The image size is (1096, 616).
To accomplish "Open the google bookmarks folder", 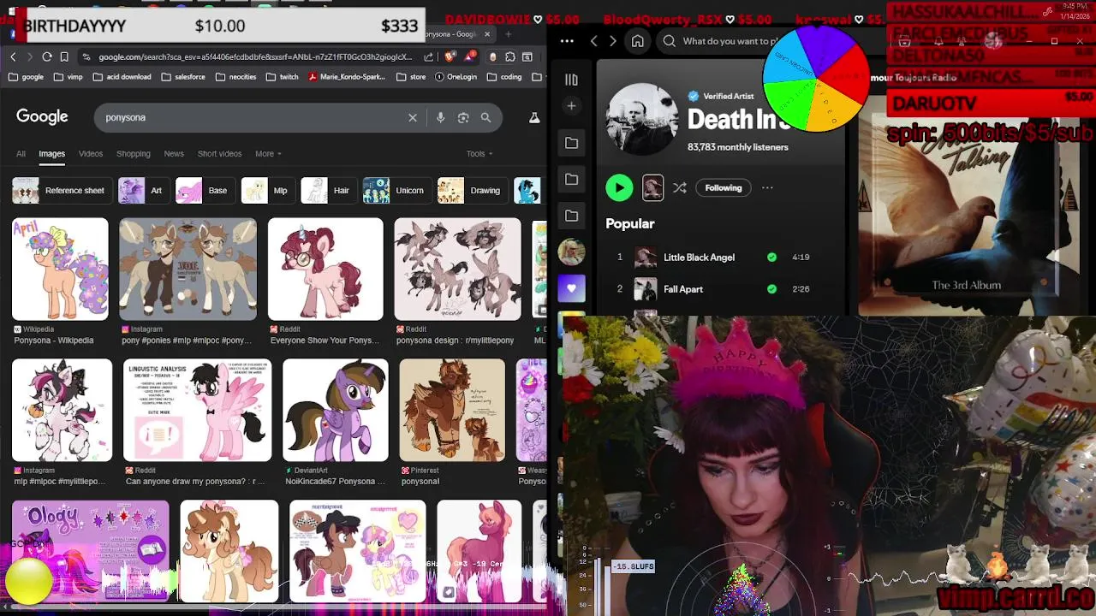I will (x=27, y=77).
